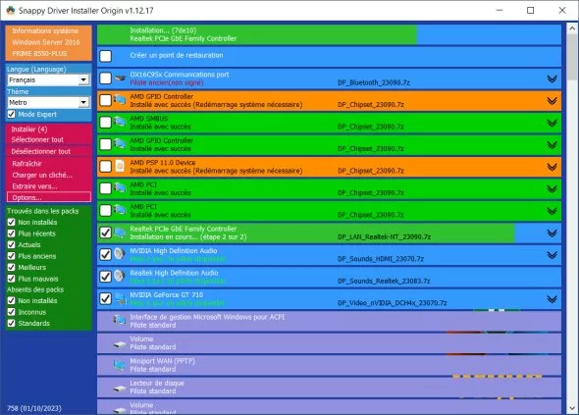579x415 pixels.
Task: Check the 0X16C95x Communications port checkbox
Action: point(106,78)
